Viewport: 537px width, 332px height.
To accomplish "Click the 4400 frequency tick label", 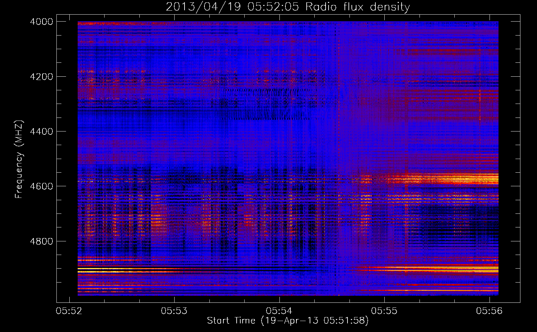I will [41, 131].
